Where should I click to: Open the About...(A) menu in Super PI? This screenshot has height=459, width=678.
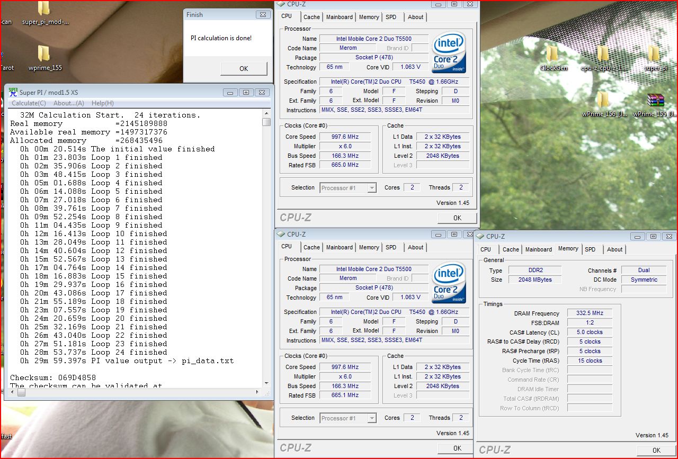click(69, 103)
